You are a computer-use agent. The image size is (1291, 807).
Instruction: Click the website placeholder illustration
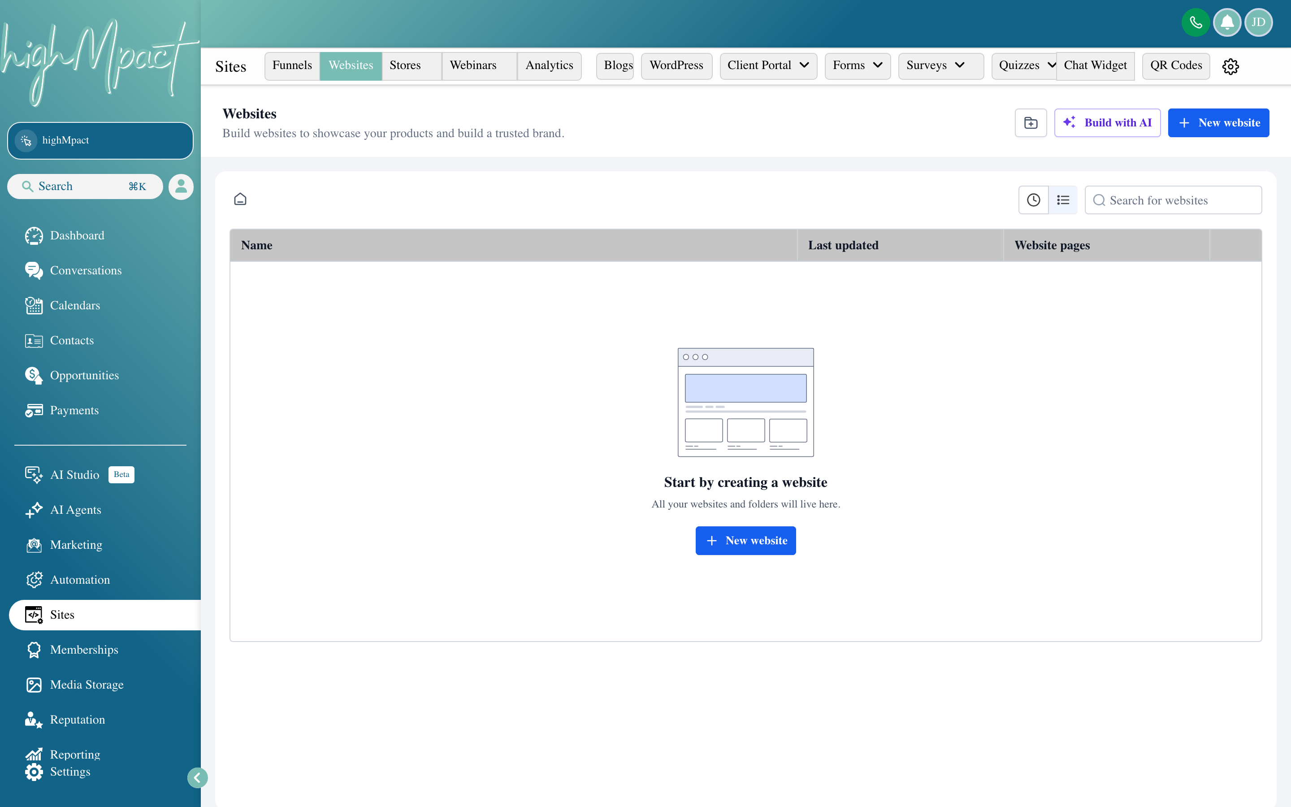[746, 403]
